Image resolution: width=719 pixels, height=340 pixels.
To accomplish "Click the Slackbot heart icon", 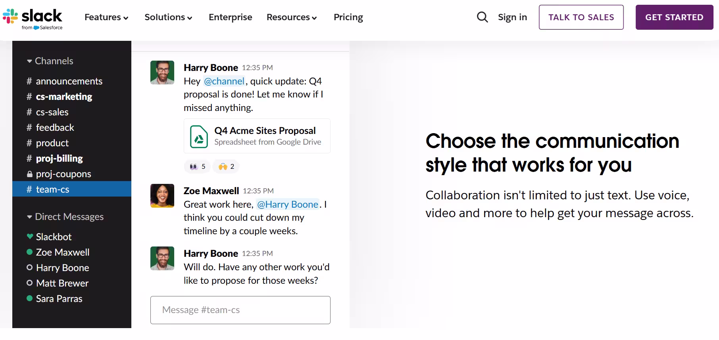I will click(x=30, y=237).
